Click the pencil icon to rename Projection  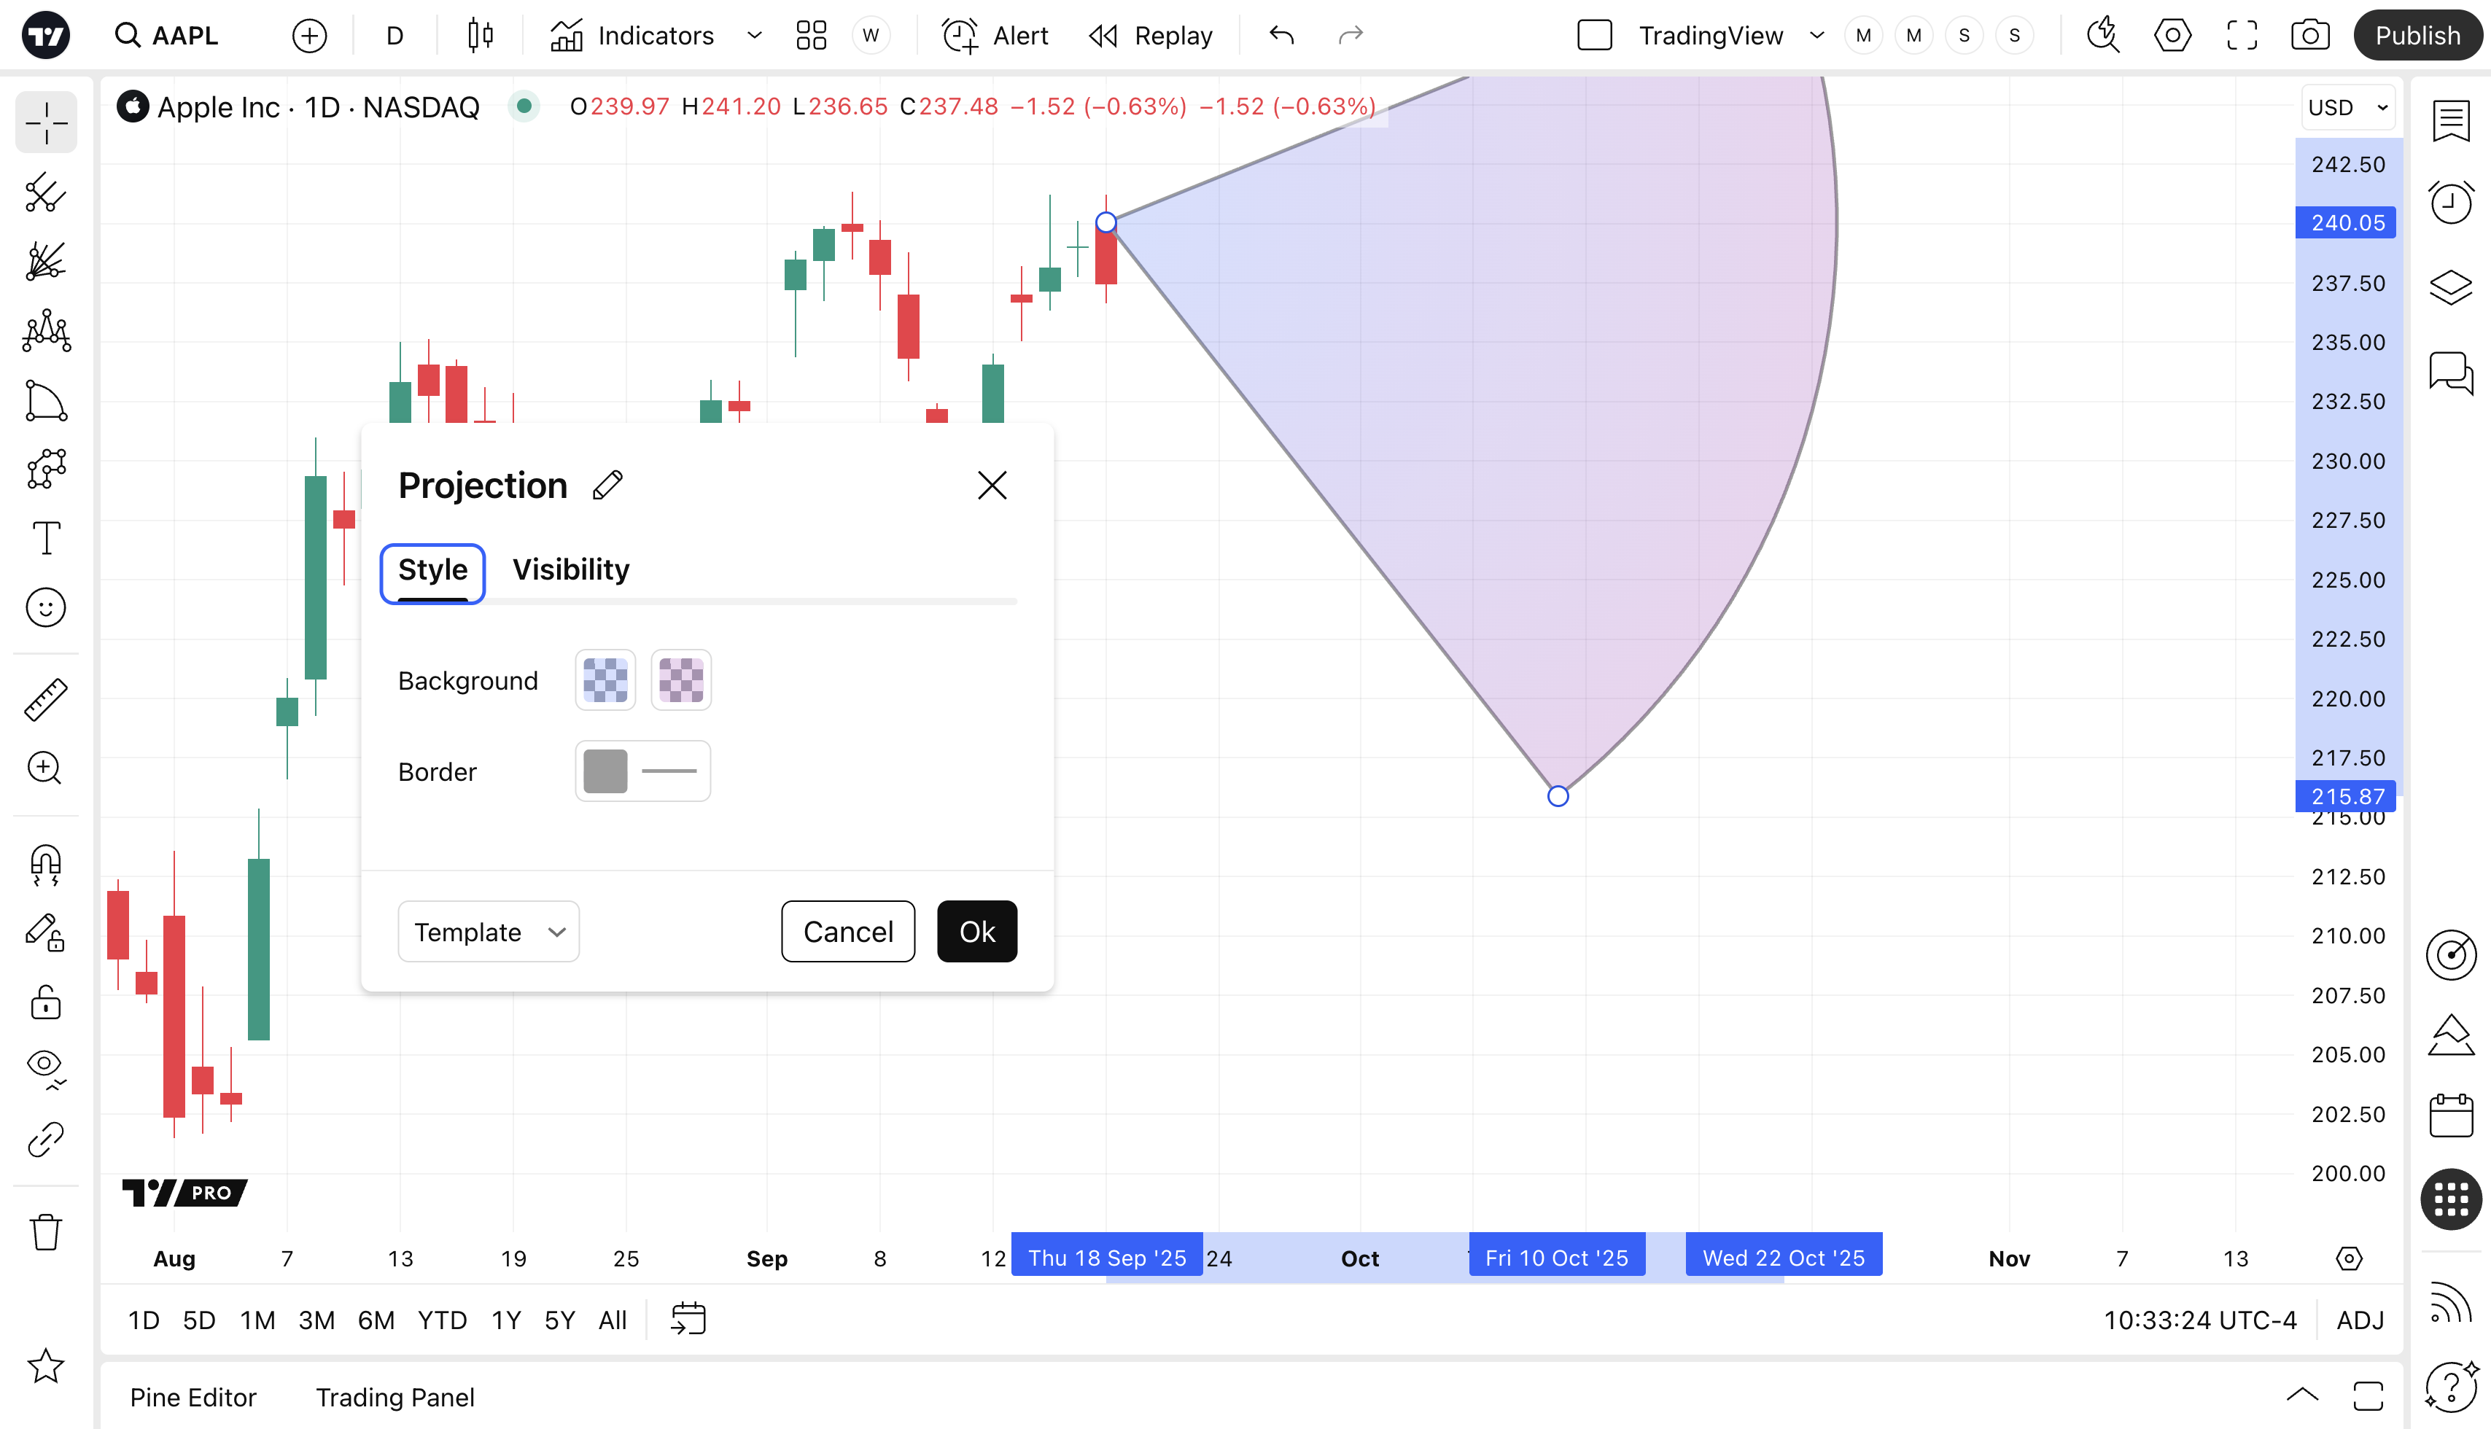[607, 485]
